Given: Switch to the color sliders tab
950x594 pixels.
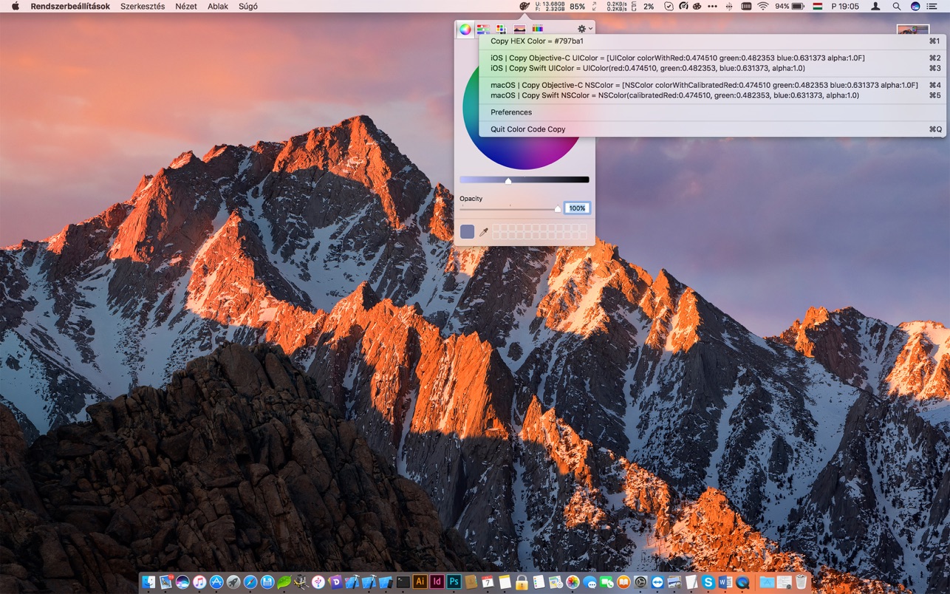Looking at the screenshot, I should [483, 30].
